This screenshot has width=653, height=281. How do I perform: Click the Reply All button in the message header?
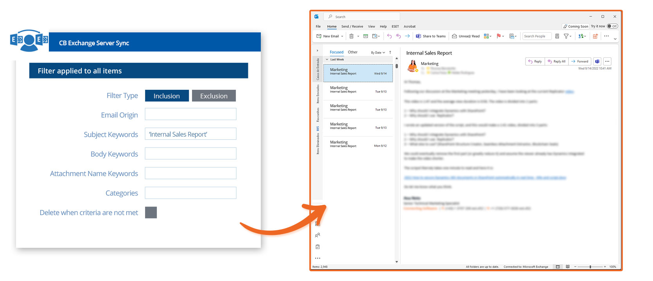[556, 61]
